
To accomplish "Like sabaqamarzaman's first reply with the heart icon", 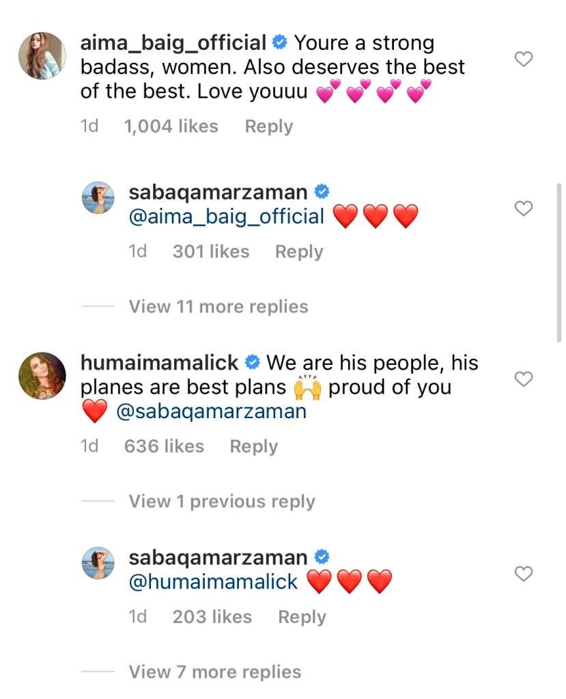I will [x=524, y=208].
